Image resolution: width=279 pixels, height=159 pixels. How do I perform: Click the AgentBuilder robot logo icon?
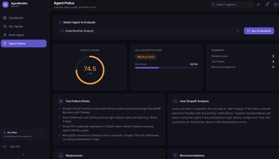coord(5,4)
